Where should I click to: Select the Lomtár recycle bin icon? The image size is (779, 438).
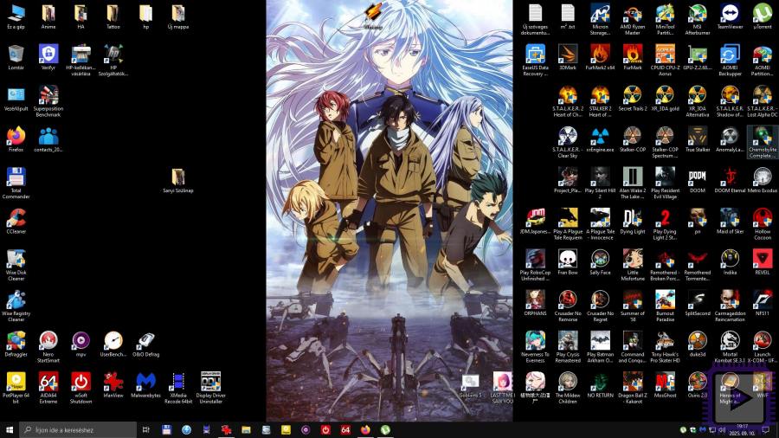coord(16,58)
